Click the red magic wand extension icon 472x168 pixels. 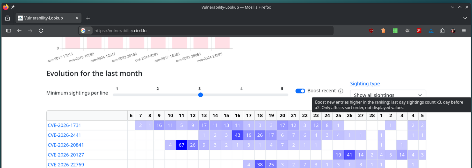[419, 31]
